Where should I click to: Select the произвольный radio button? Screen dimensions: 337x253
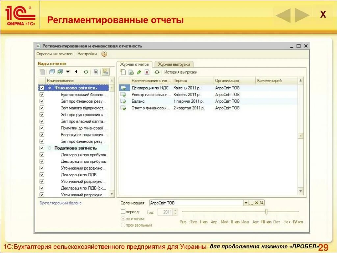point(123,225)
